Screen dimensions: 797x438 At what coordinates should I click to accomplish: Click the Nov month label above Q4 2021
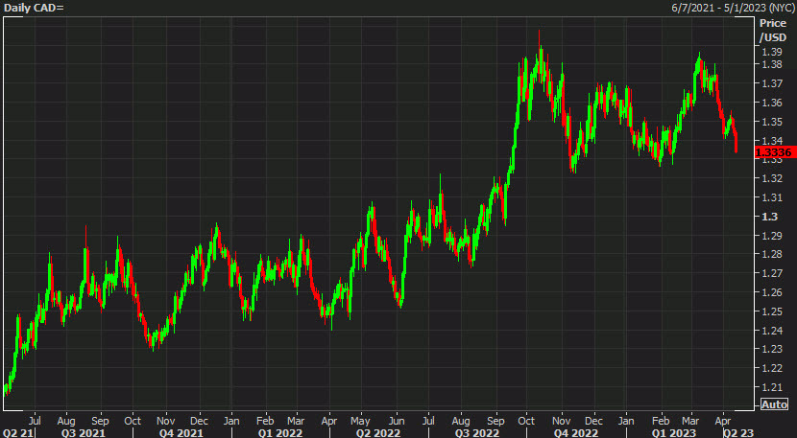166,421
